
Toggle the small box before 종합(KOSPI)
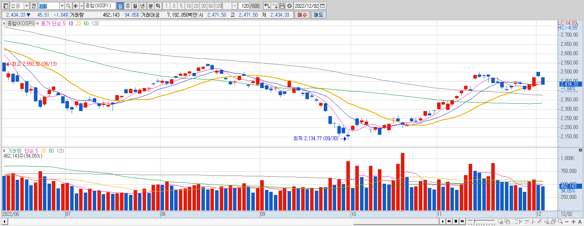click(5, 23)
